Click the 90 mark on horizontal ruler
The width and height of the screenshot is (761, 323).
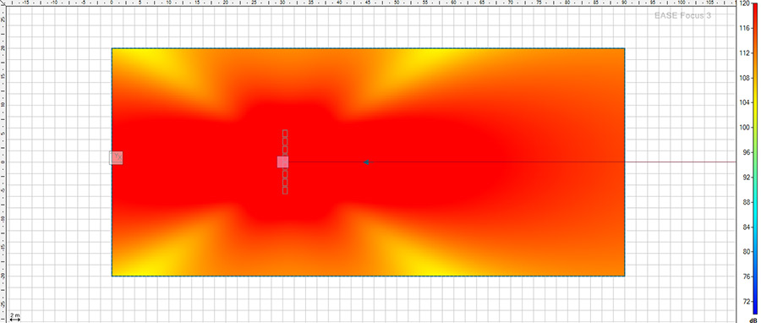(x=624, y=3)
